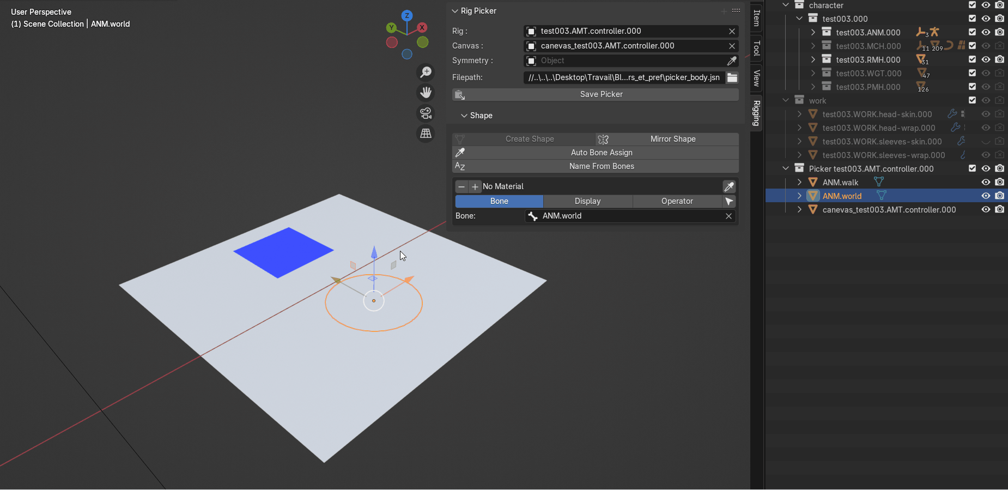Screen dimensions: 1008x490
Task: Select the pan hand viewport icon
Action: click(426, 93)
